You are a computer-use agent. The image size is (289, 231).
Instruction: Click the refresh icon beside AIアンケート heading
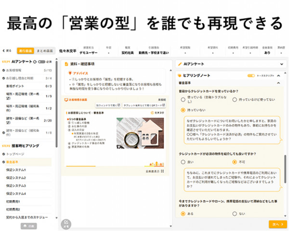35,62
